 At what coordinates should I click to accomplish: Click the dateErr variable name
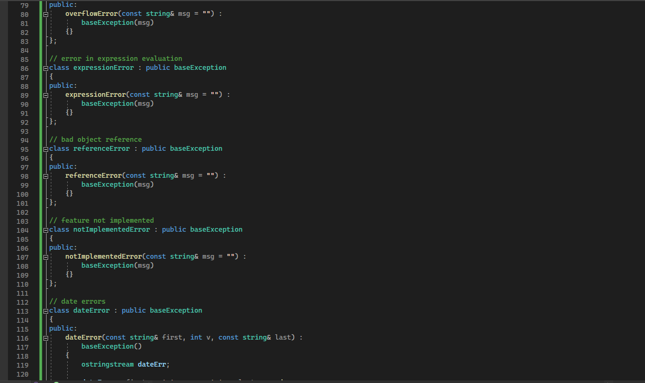[152, 364]
